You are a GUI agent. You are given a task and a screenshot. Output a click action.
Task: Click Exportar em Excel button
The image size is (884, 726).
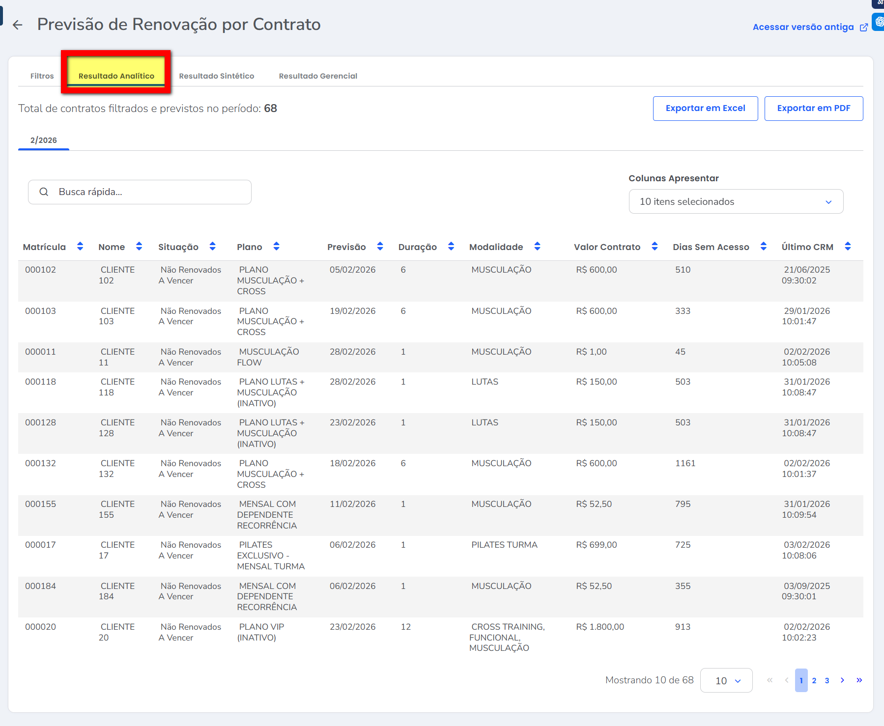[705, 109]
